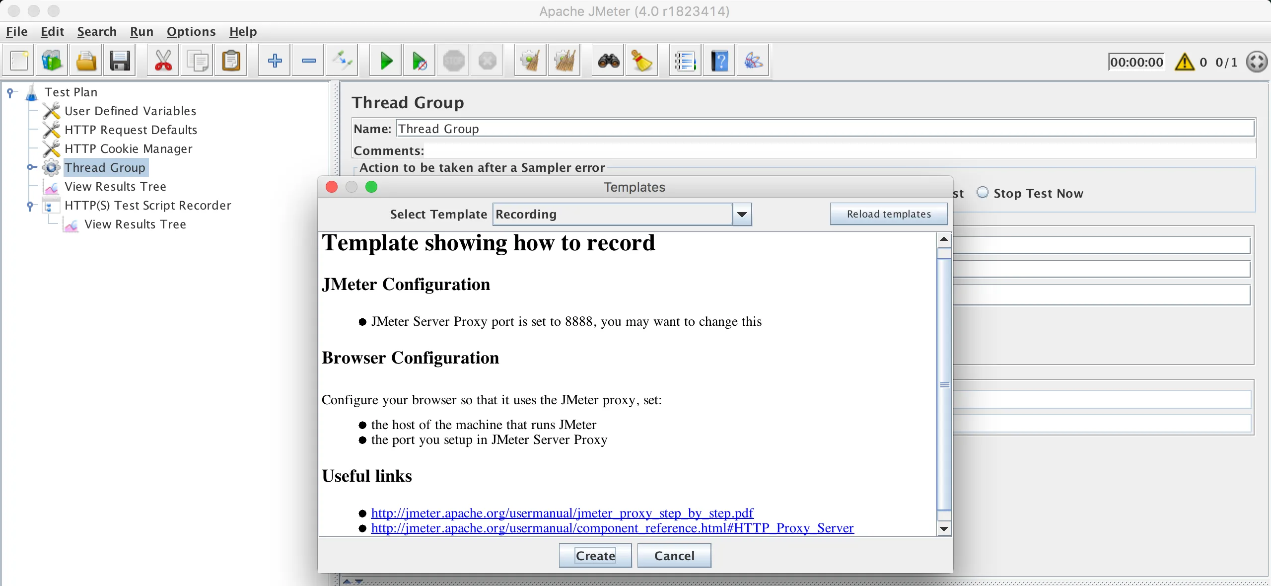Click the green Start run arrow icon

point(386,61)
